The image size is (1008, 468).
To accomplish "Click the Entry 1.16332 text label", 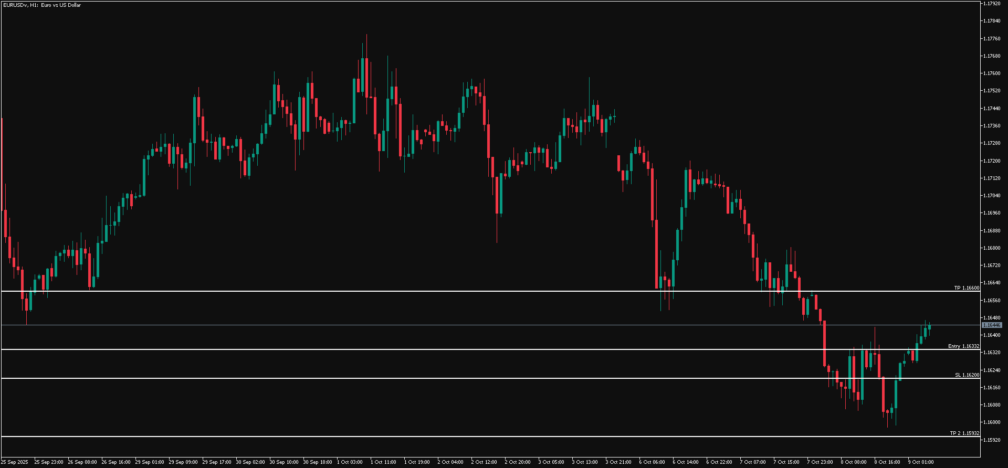I will [x=963, y=346].
